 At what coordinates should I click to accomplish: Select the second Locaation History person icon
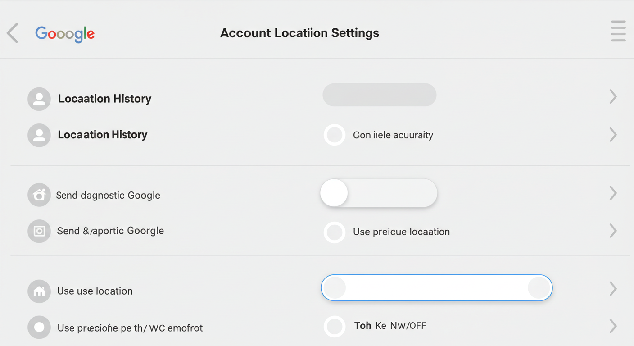(39, 135)
